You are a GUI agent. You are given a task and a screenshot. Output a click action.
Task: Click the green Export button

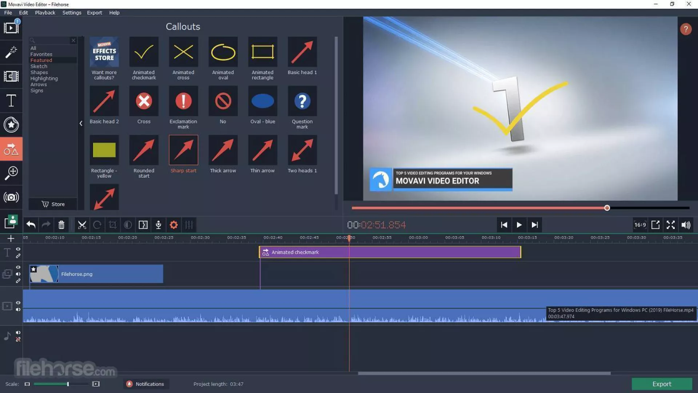(x=662, y=384)
